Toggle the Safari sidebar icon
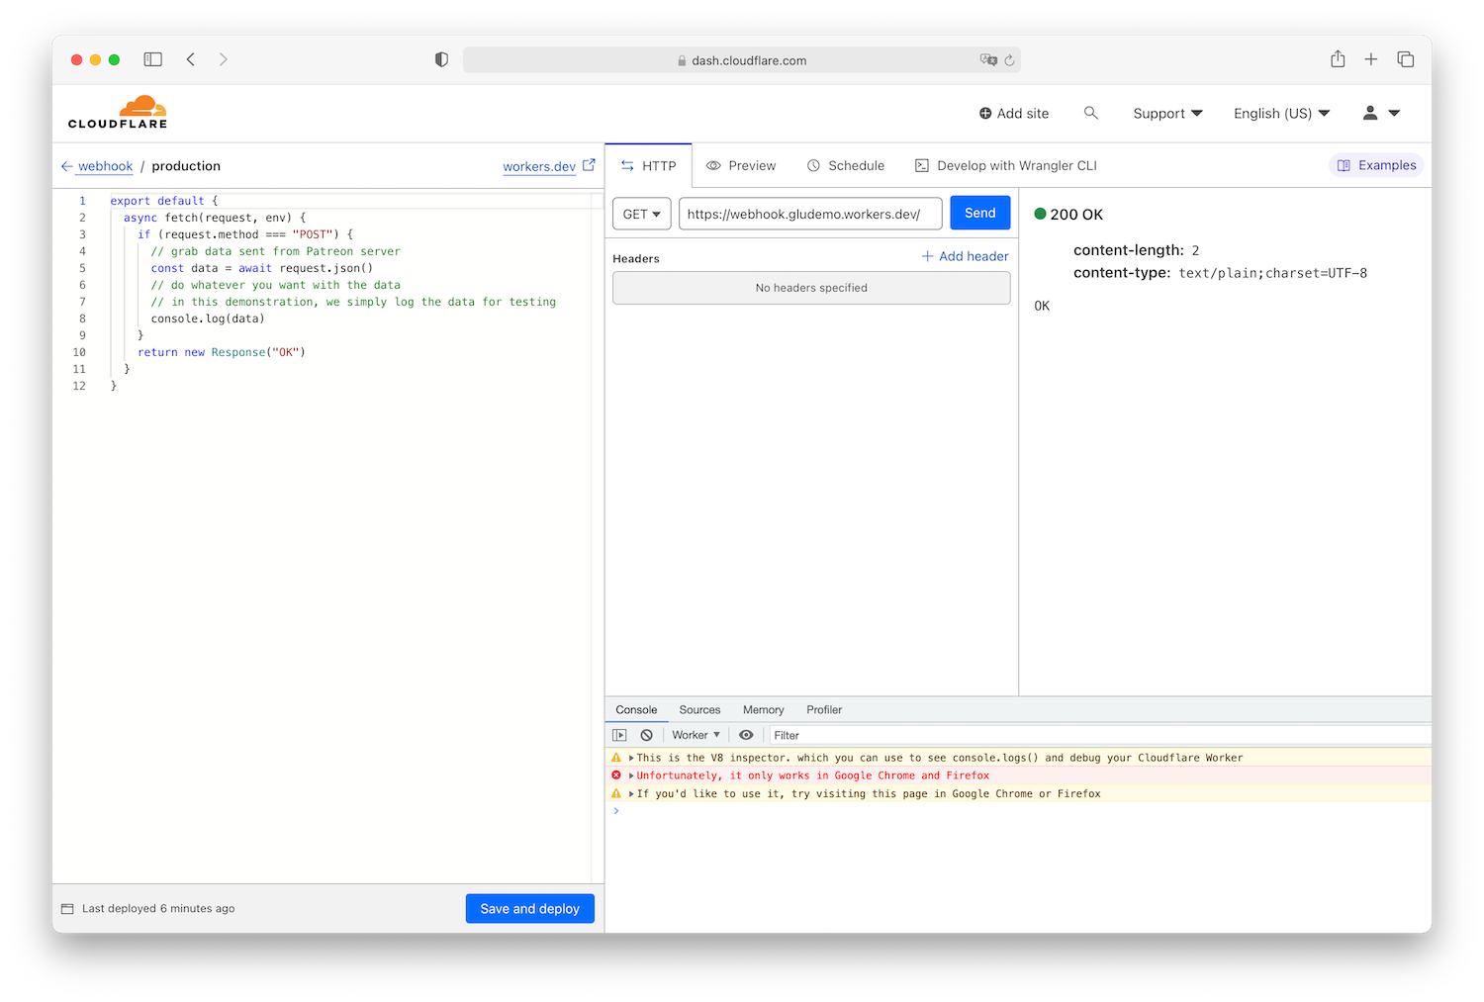Image resolution: width=1484 pixels, height=1002 pixels. (152, 59)
